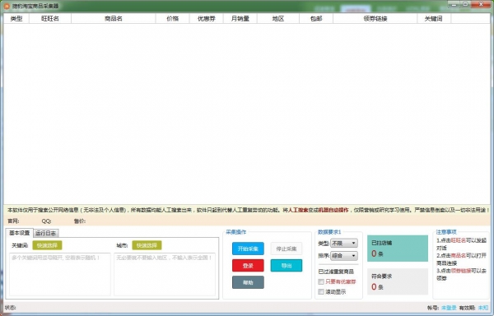
Task: Focus the city input text area
Action: [165, 274]
